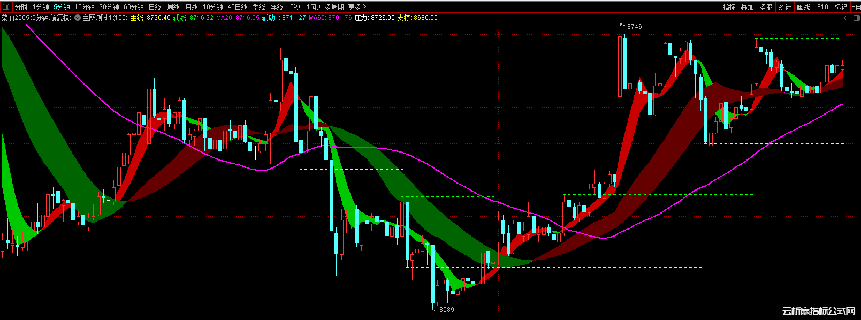Click the 标记 mark button

pyautogui.click(x=841, y=7)
